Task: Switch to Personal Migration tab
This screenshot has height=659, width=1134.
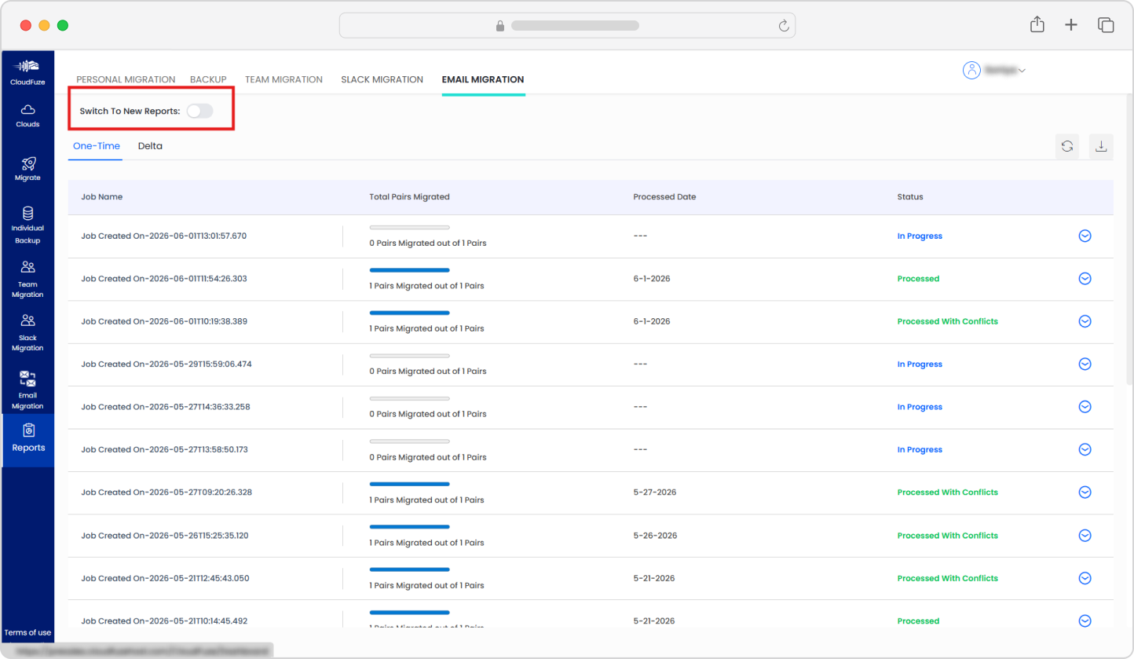Action: (x=126, y=79)
